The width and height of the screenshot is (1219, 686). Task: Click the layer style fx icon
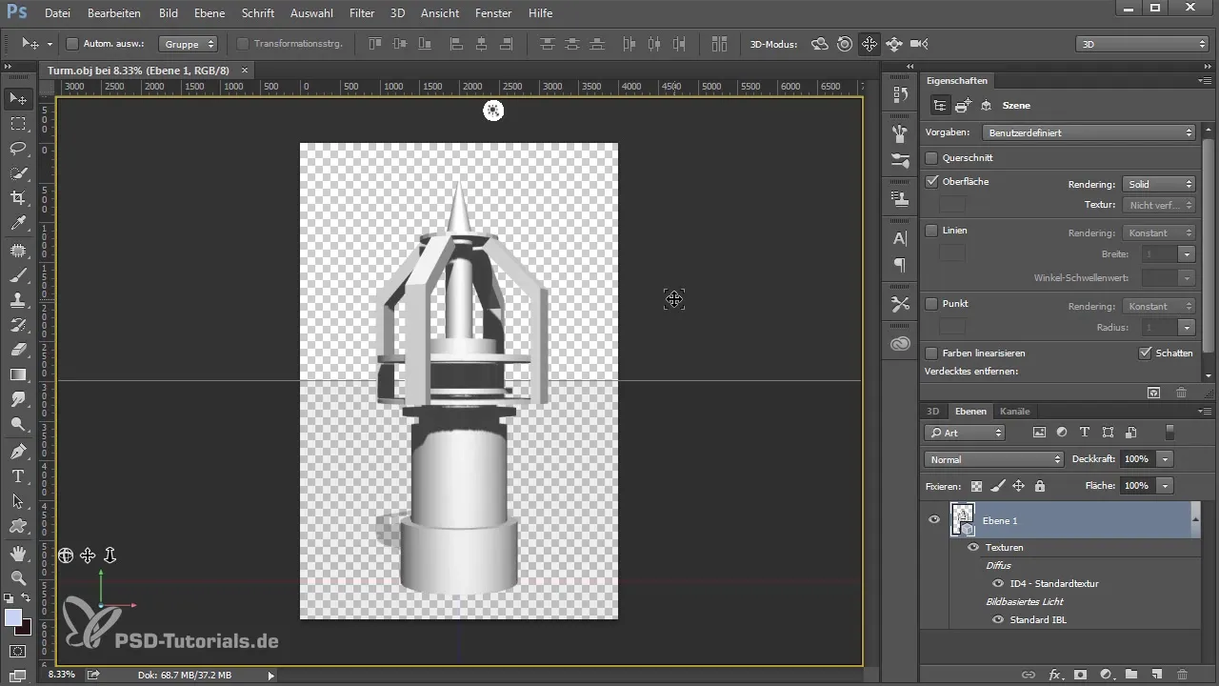pyautogui.click(x=1054, y=675)
